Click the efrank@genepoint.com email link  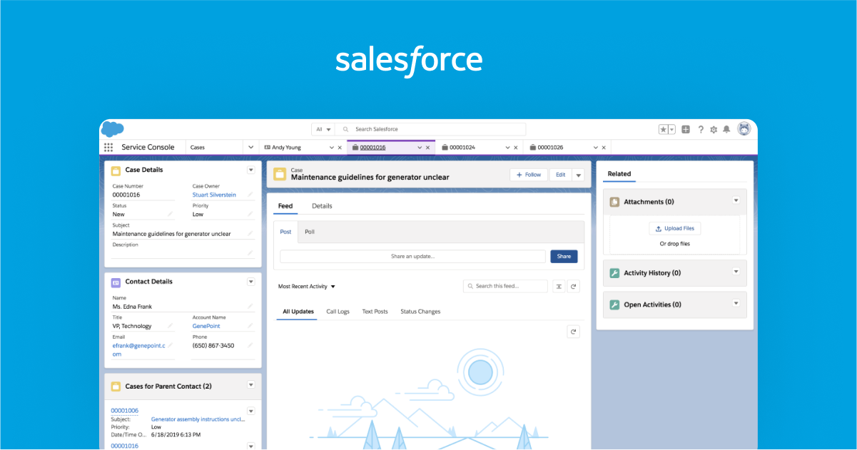coord(138,349)
